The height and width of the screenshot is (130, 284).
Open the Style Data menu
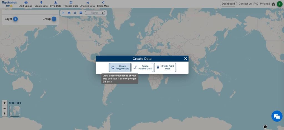(x=55, y=4)
